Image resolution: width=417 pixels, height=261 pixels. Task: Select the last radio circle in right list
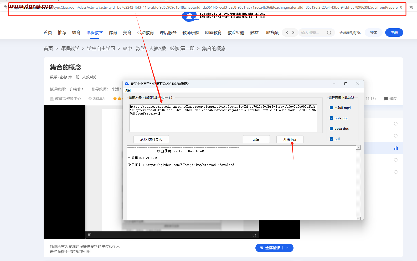[x=396, y=172]
